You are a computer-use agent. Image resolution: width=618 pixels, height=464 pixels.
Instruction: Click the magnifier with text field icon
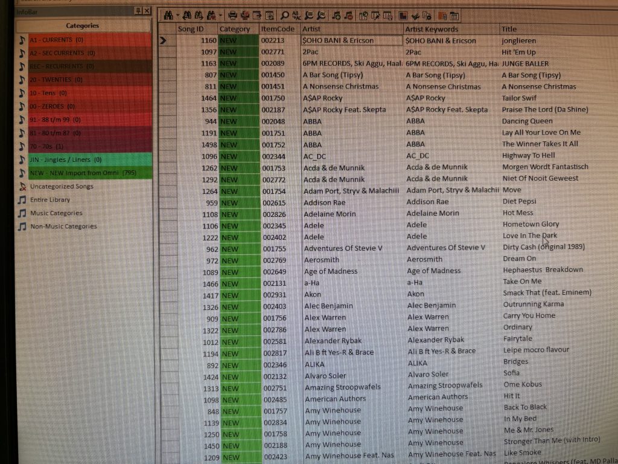click(322, 15)
